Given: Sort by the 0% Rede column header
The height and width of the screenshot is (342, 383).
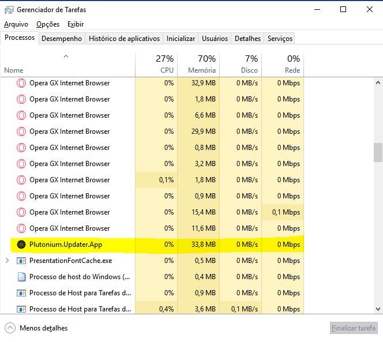Looking at the screenshot, I should click(x=283, y=65).
